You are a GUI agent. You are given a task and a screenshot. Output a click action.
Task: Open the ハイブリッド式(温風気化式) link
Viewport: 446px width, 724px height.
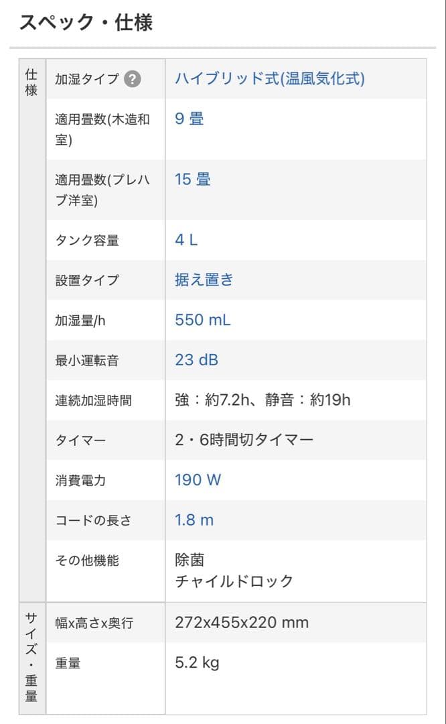point(269,79)
